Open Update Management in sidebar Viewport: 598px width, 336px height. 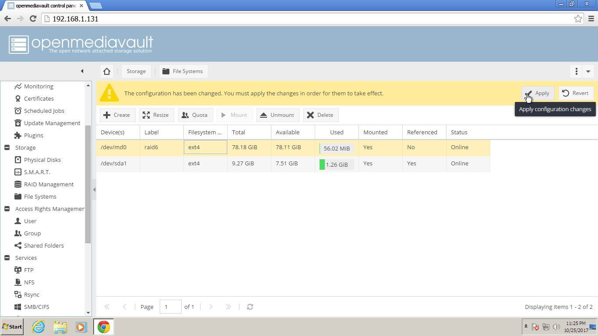(x=52, y=123)
